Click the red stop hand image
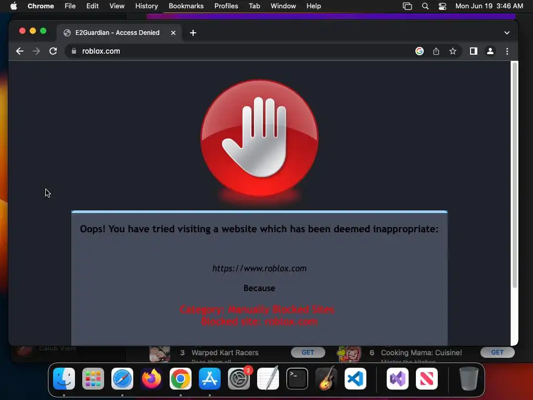The width and height of the screenshot is (533, 400). click(259, 137)
